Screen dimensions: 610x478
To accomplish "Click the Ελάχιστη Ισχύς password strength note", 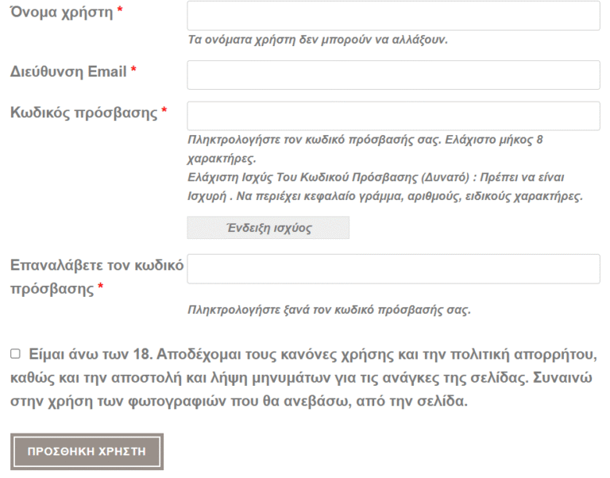I will coord(385,187).
